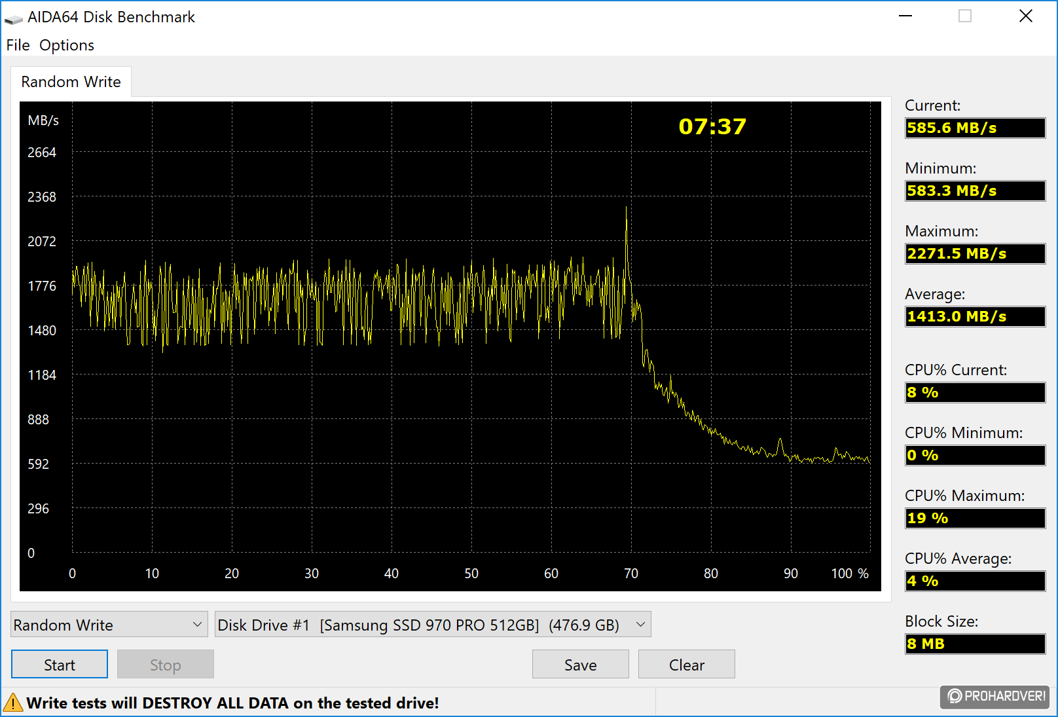Click the elapsed time 07:37 on graph
This screenshot has height=717, width=1058.
click(712, 126)
